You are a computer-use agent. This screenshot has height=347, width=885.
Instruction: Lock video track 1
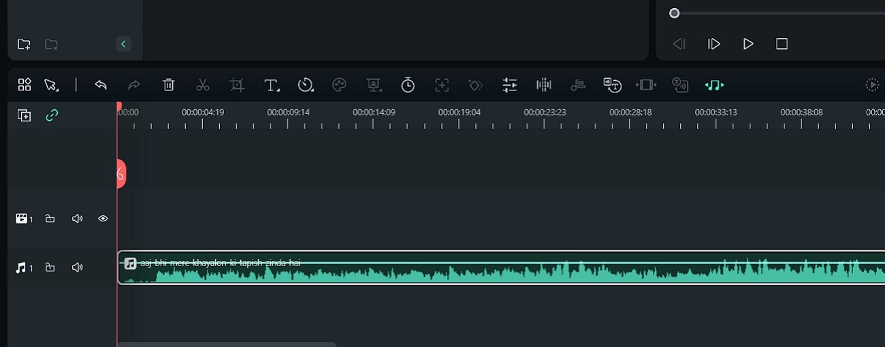coord(50,219)
